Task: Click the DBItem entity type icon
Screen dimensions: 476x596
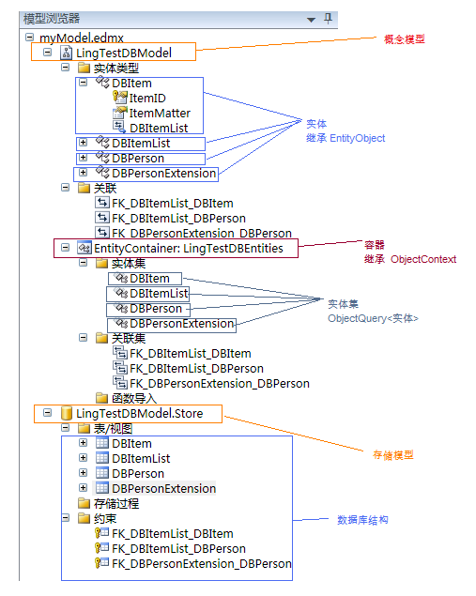Action: point(102,82)
